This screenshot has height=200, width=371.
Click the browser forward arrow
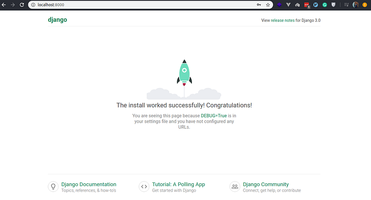tap(13, 5)
